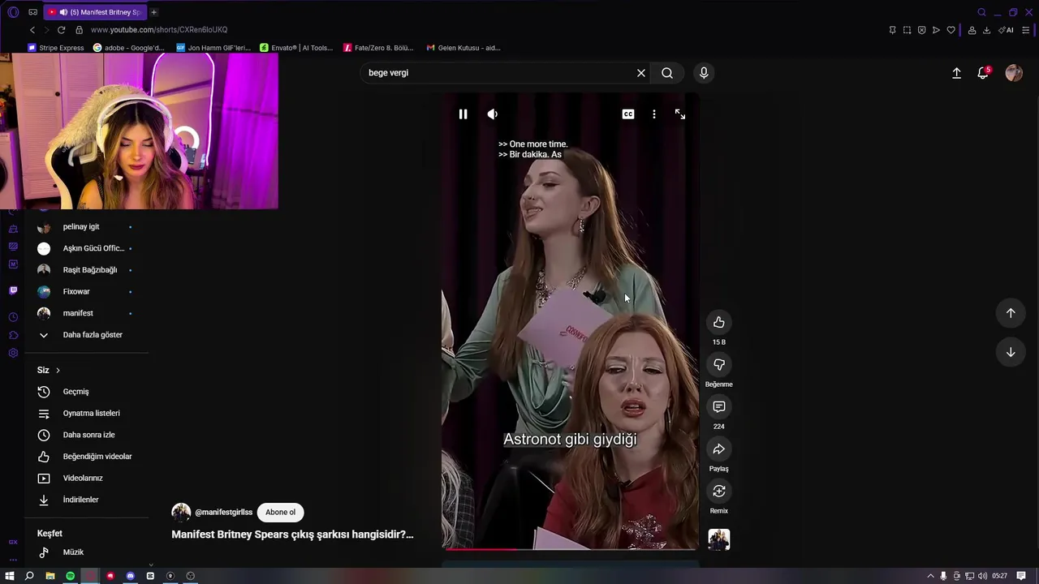Open YouTube notifications bell
Viewport: 1039px width, 584px height.
pos(983,73)
